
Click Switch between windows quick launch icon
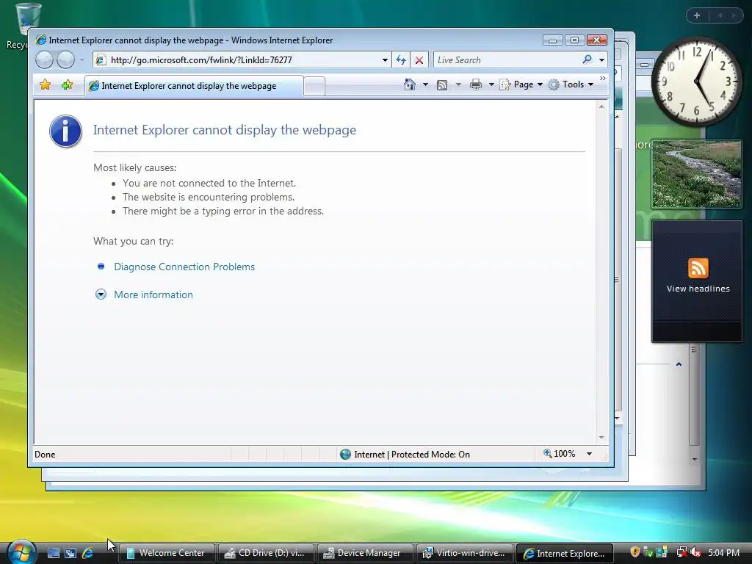coord(70,553)
